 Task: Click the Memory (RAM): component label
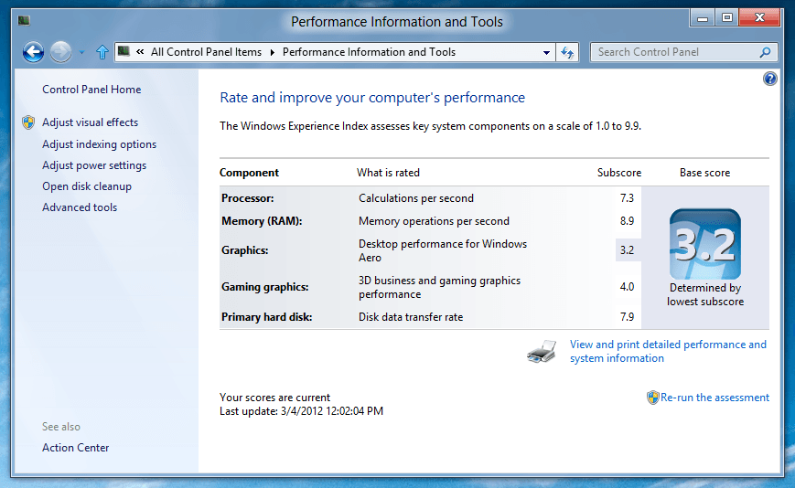point(262,221)
